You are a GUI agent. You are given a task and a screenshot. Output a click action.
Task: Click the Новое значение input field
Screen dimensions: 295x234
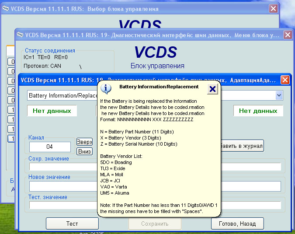(x=155, y=186)
